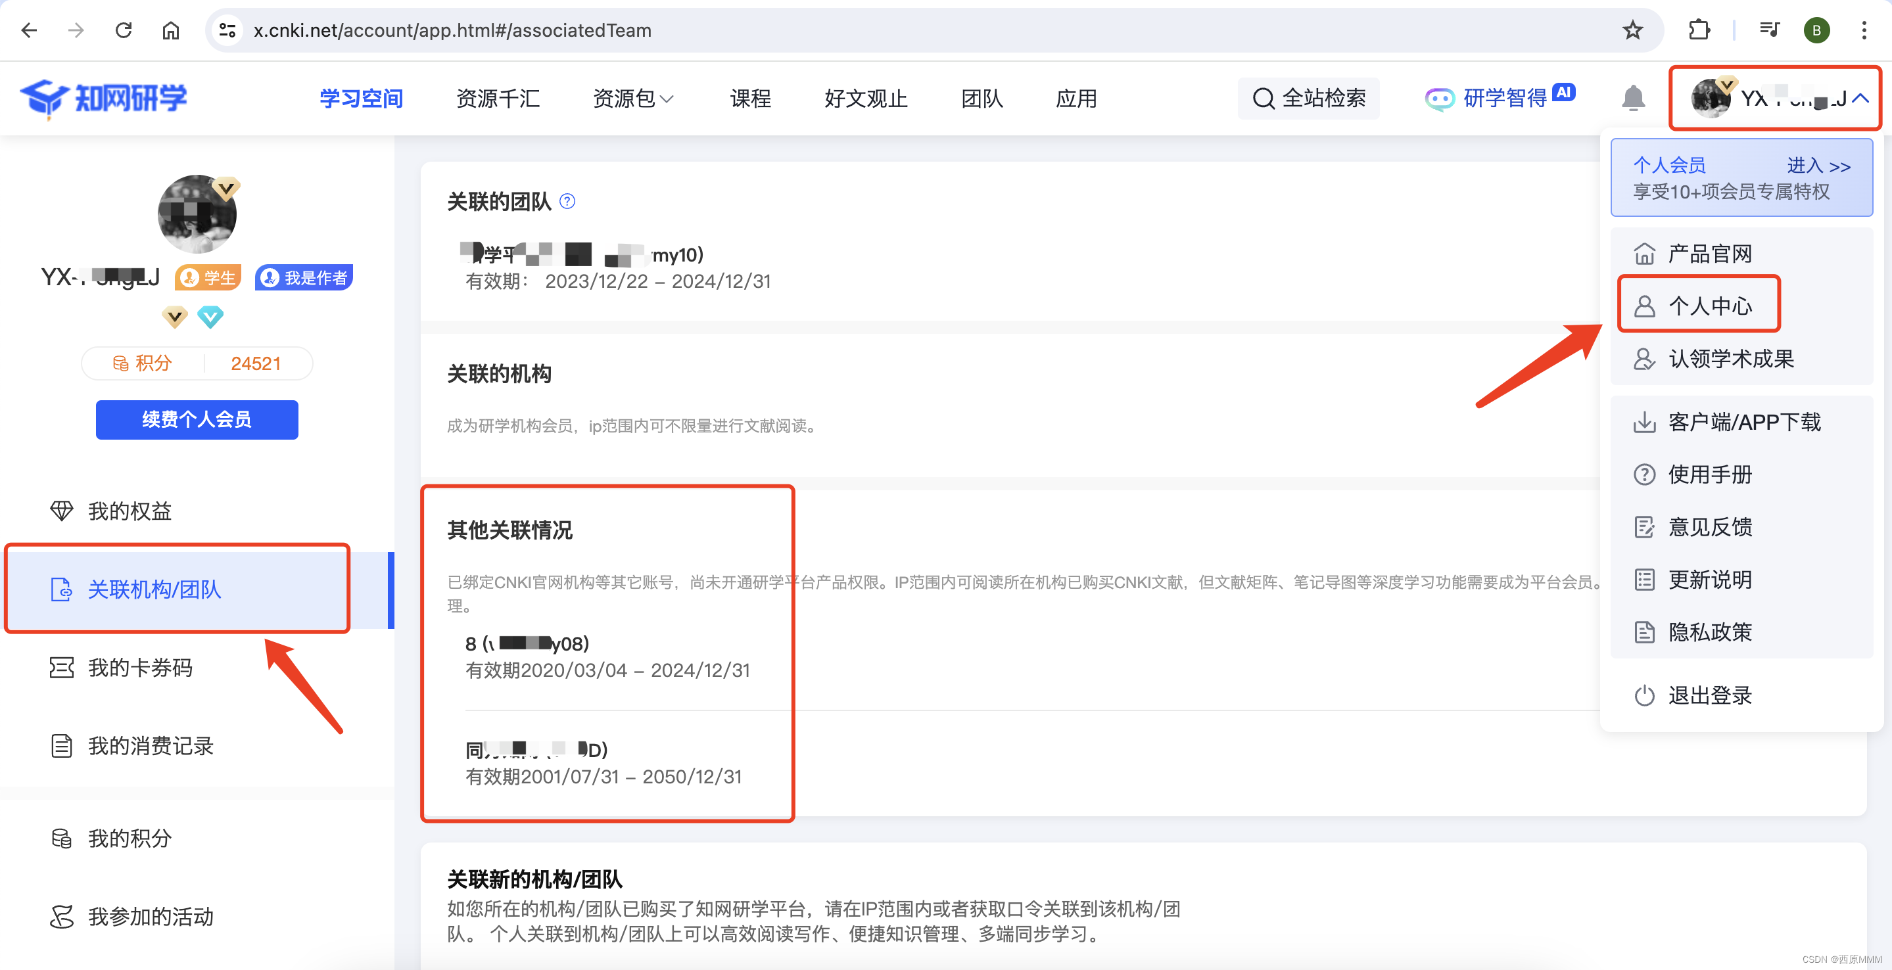Open the Chrome three-dot menu
This screenshot has height=970, width=1892.
[x=1863, y=30]
